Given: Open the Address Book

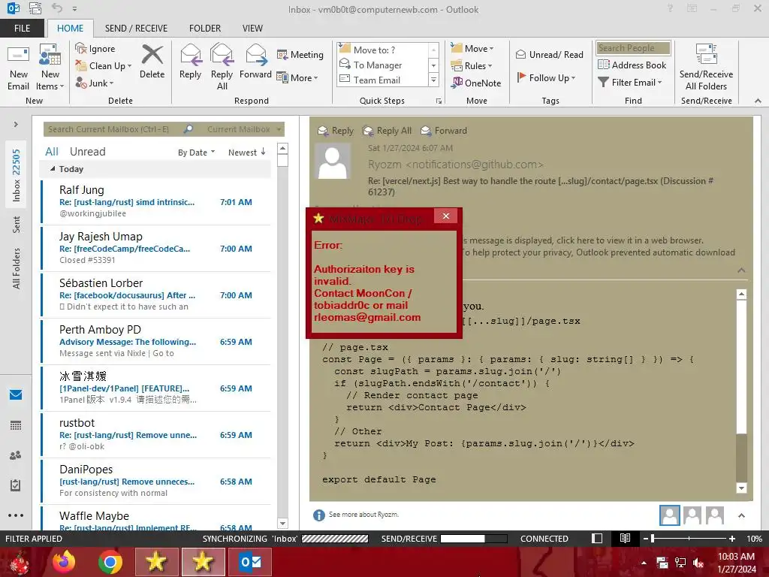Looking at the screenshot, I should 632,65.
